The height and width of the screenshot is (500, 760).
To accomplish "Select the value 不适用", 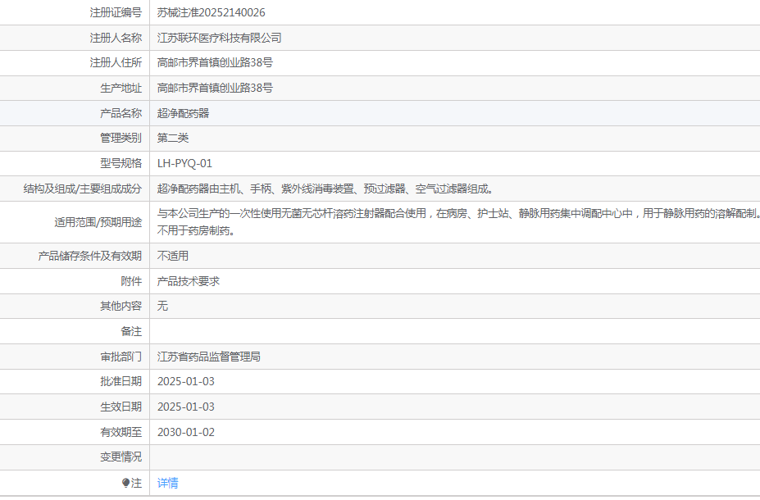I will tap(172, 256).
